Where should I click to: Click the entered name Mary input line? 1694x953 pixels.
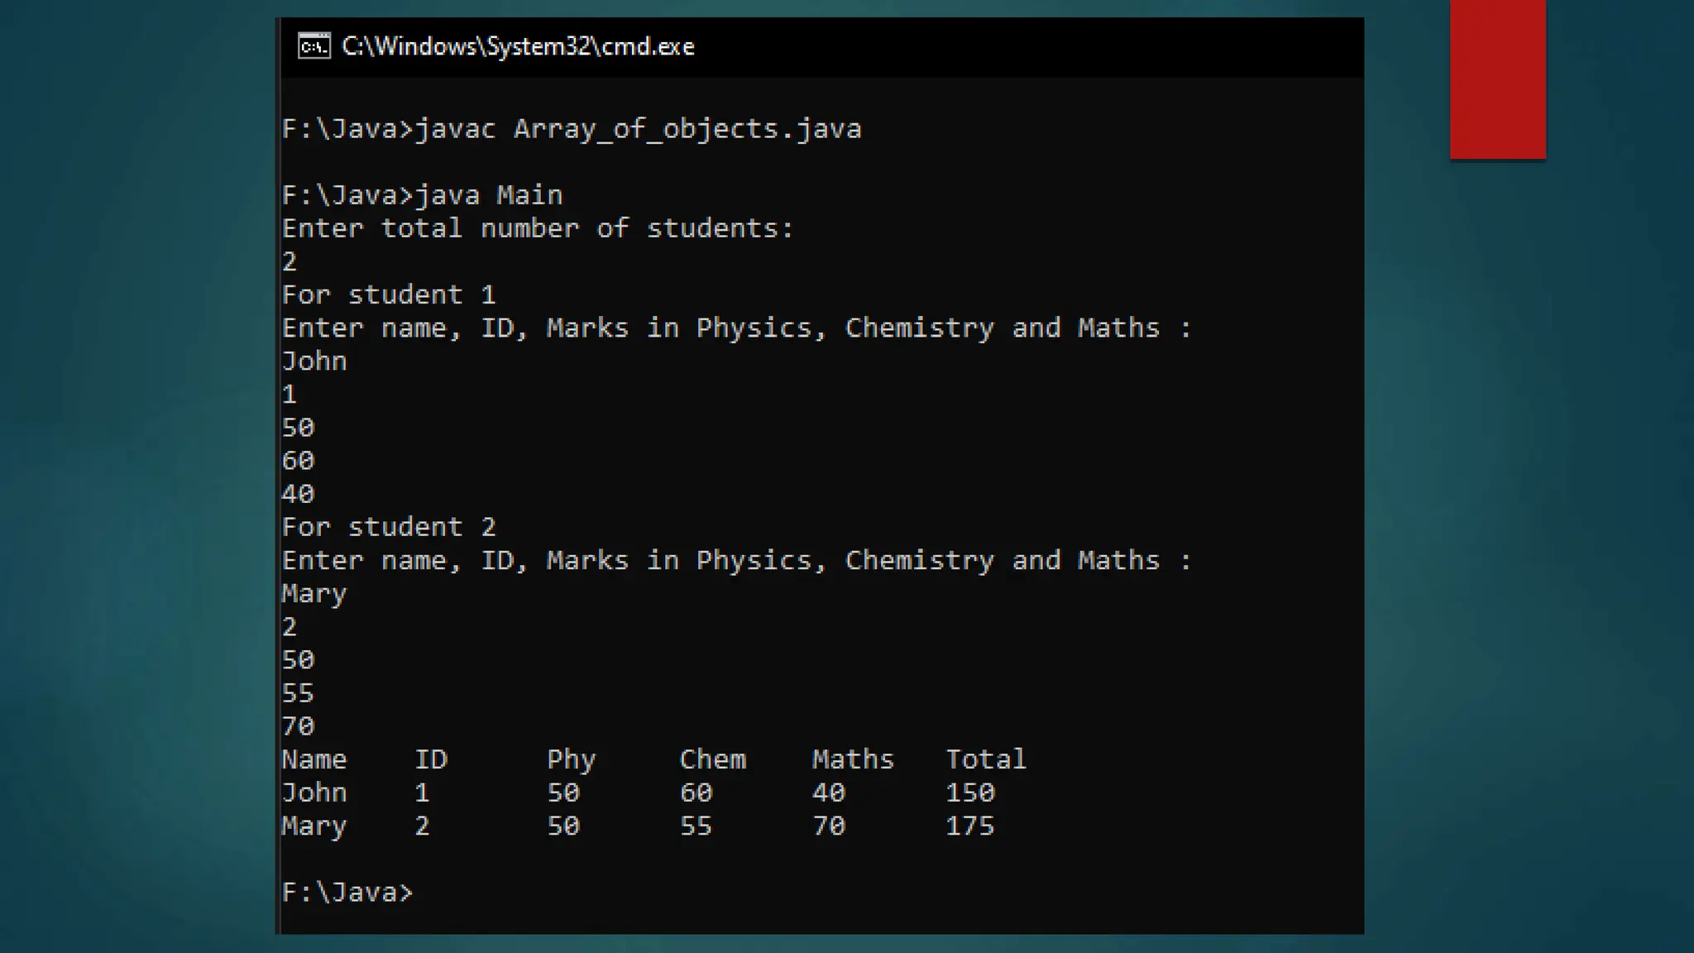(x=314, y=594)
